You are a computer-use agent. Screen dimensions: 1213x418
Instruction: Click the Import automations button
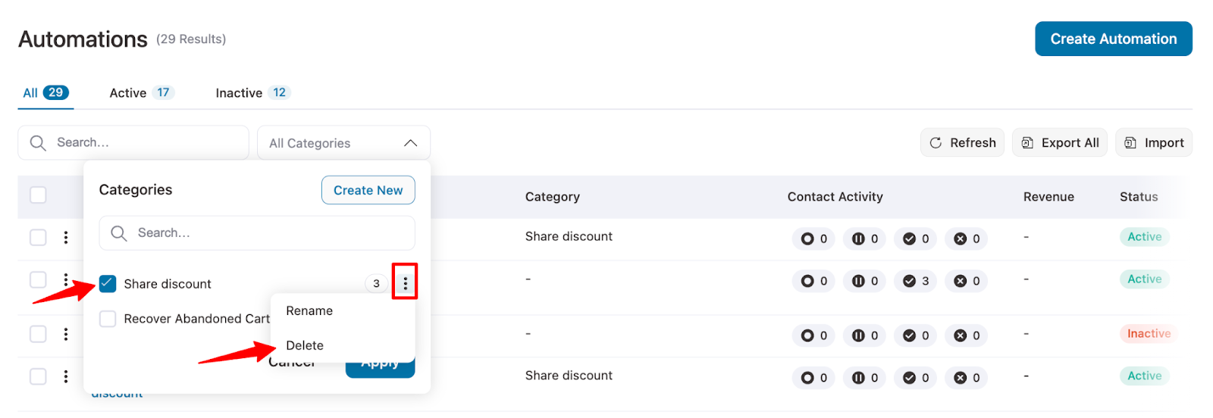tap(1153, 142)
